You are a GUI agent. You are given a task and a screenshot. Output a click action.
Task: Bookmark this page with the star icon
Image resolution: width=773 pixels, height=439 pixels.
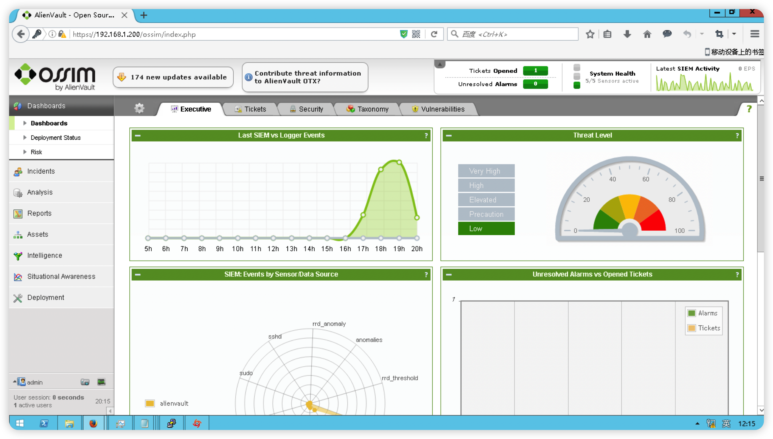[x=590, y=34]
